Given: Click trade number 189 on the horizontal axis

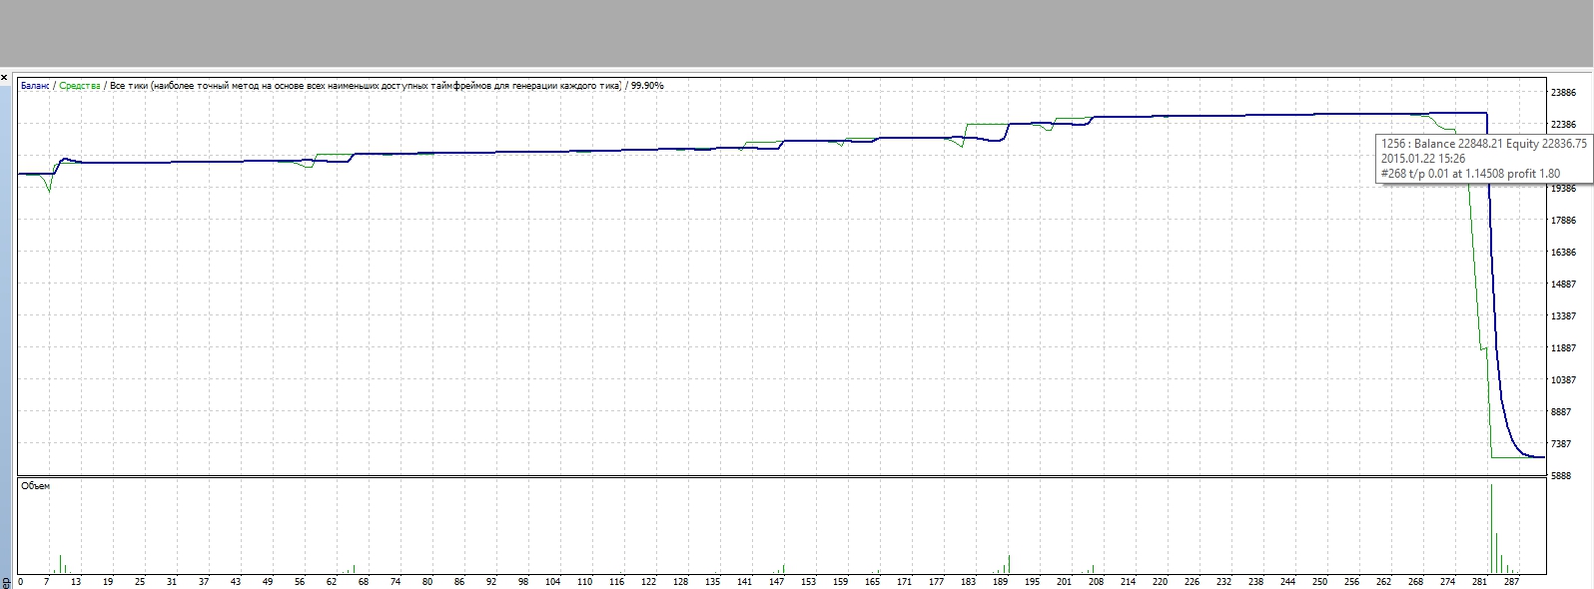Looking at the screenshot, I should (1000, 582).
